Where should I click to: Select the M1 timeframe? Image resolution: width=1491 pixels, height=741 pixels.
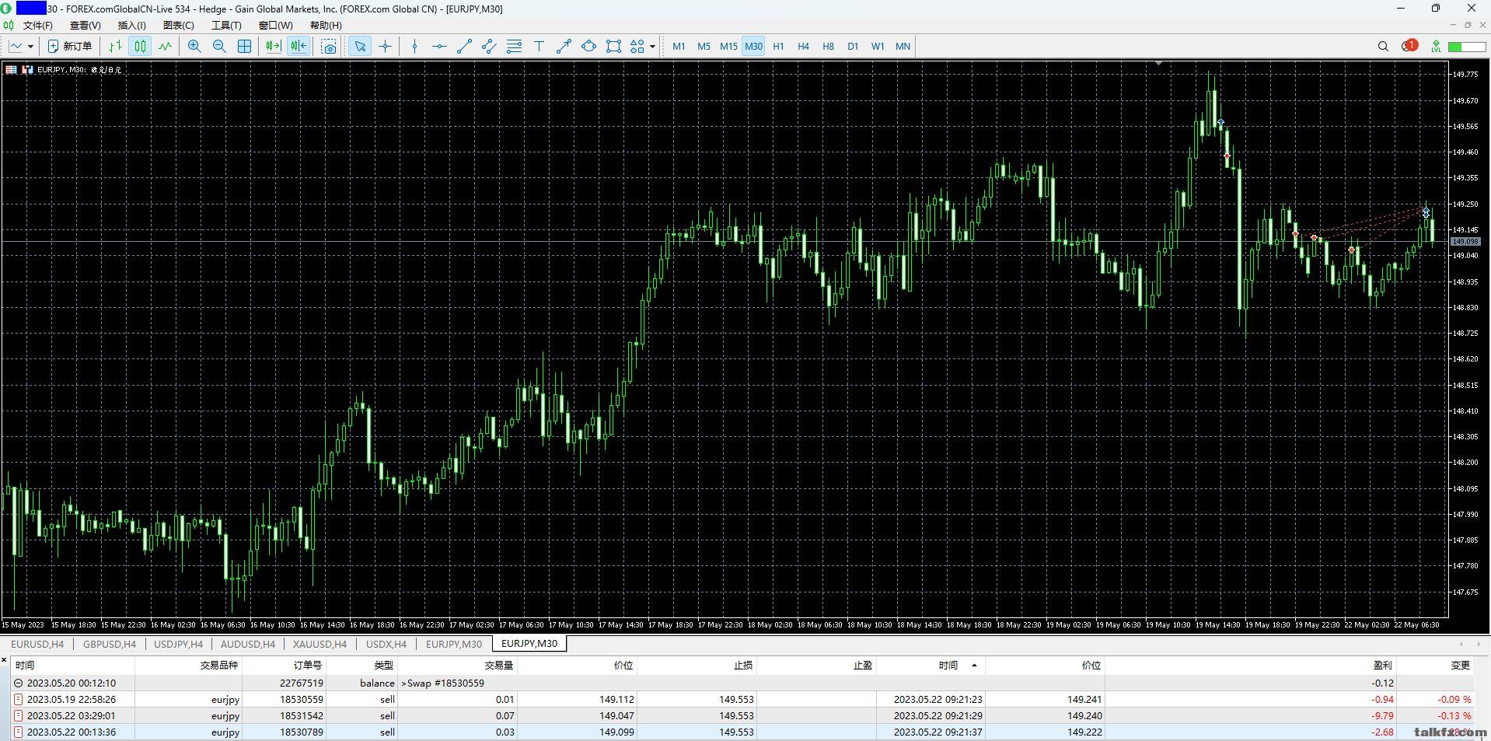click(679, 46)
